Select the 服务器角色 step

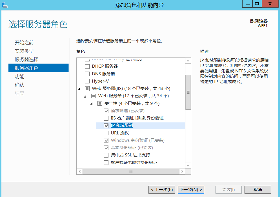point(38,68)
